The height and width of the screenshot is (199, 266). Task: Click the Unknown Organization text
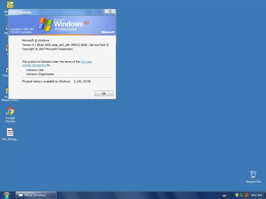40,74
